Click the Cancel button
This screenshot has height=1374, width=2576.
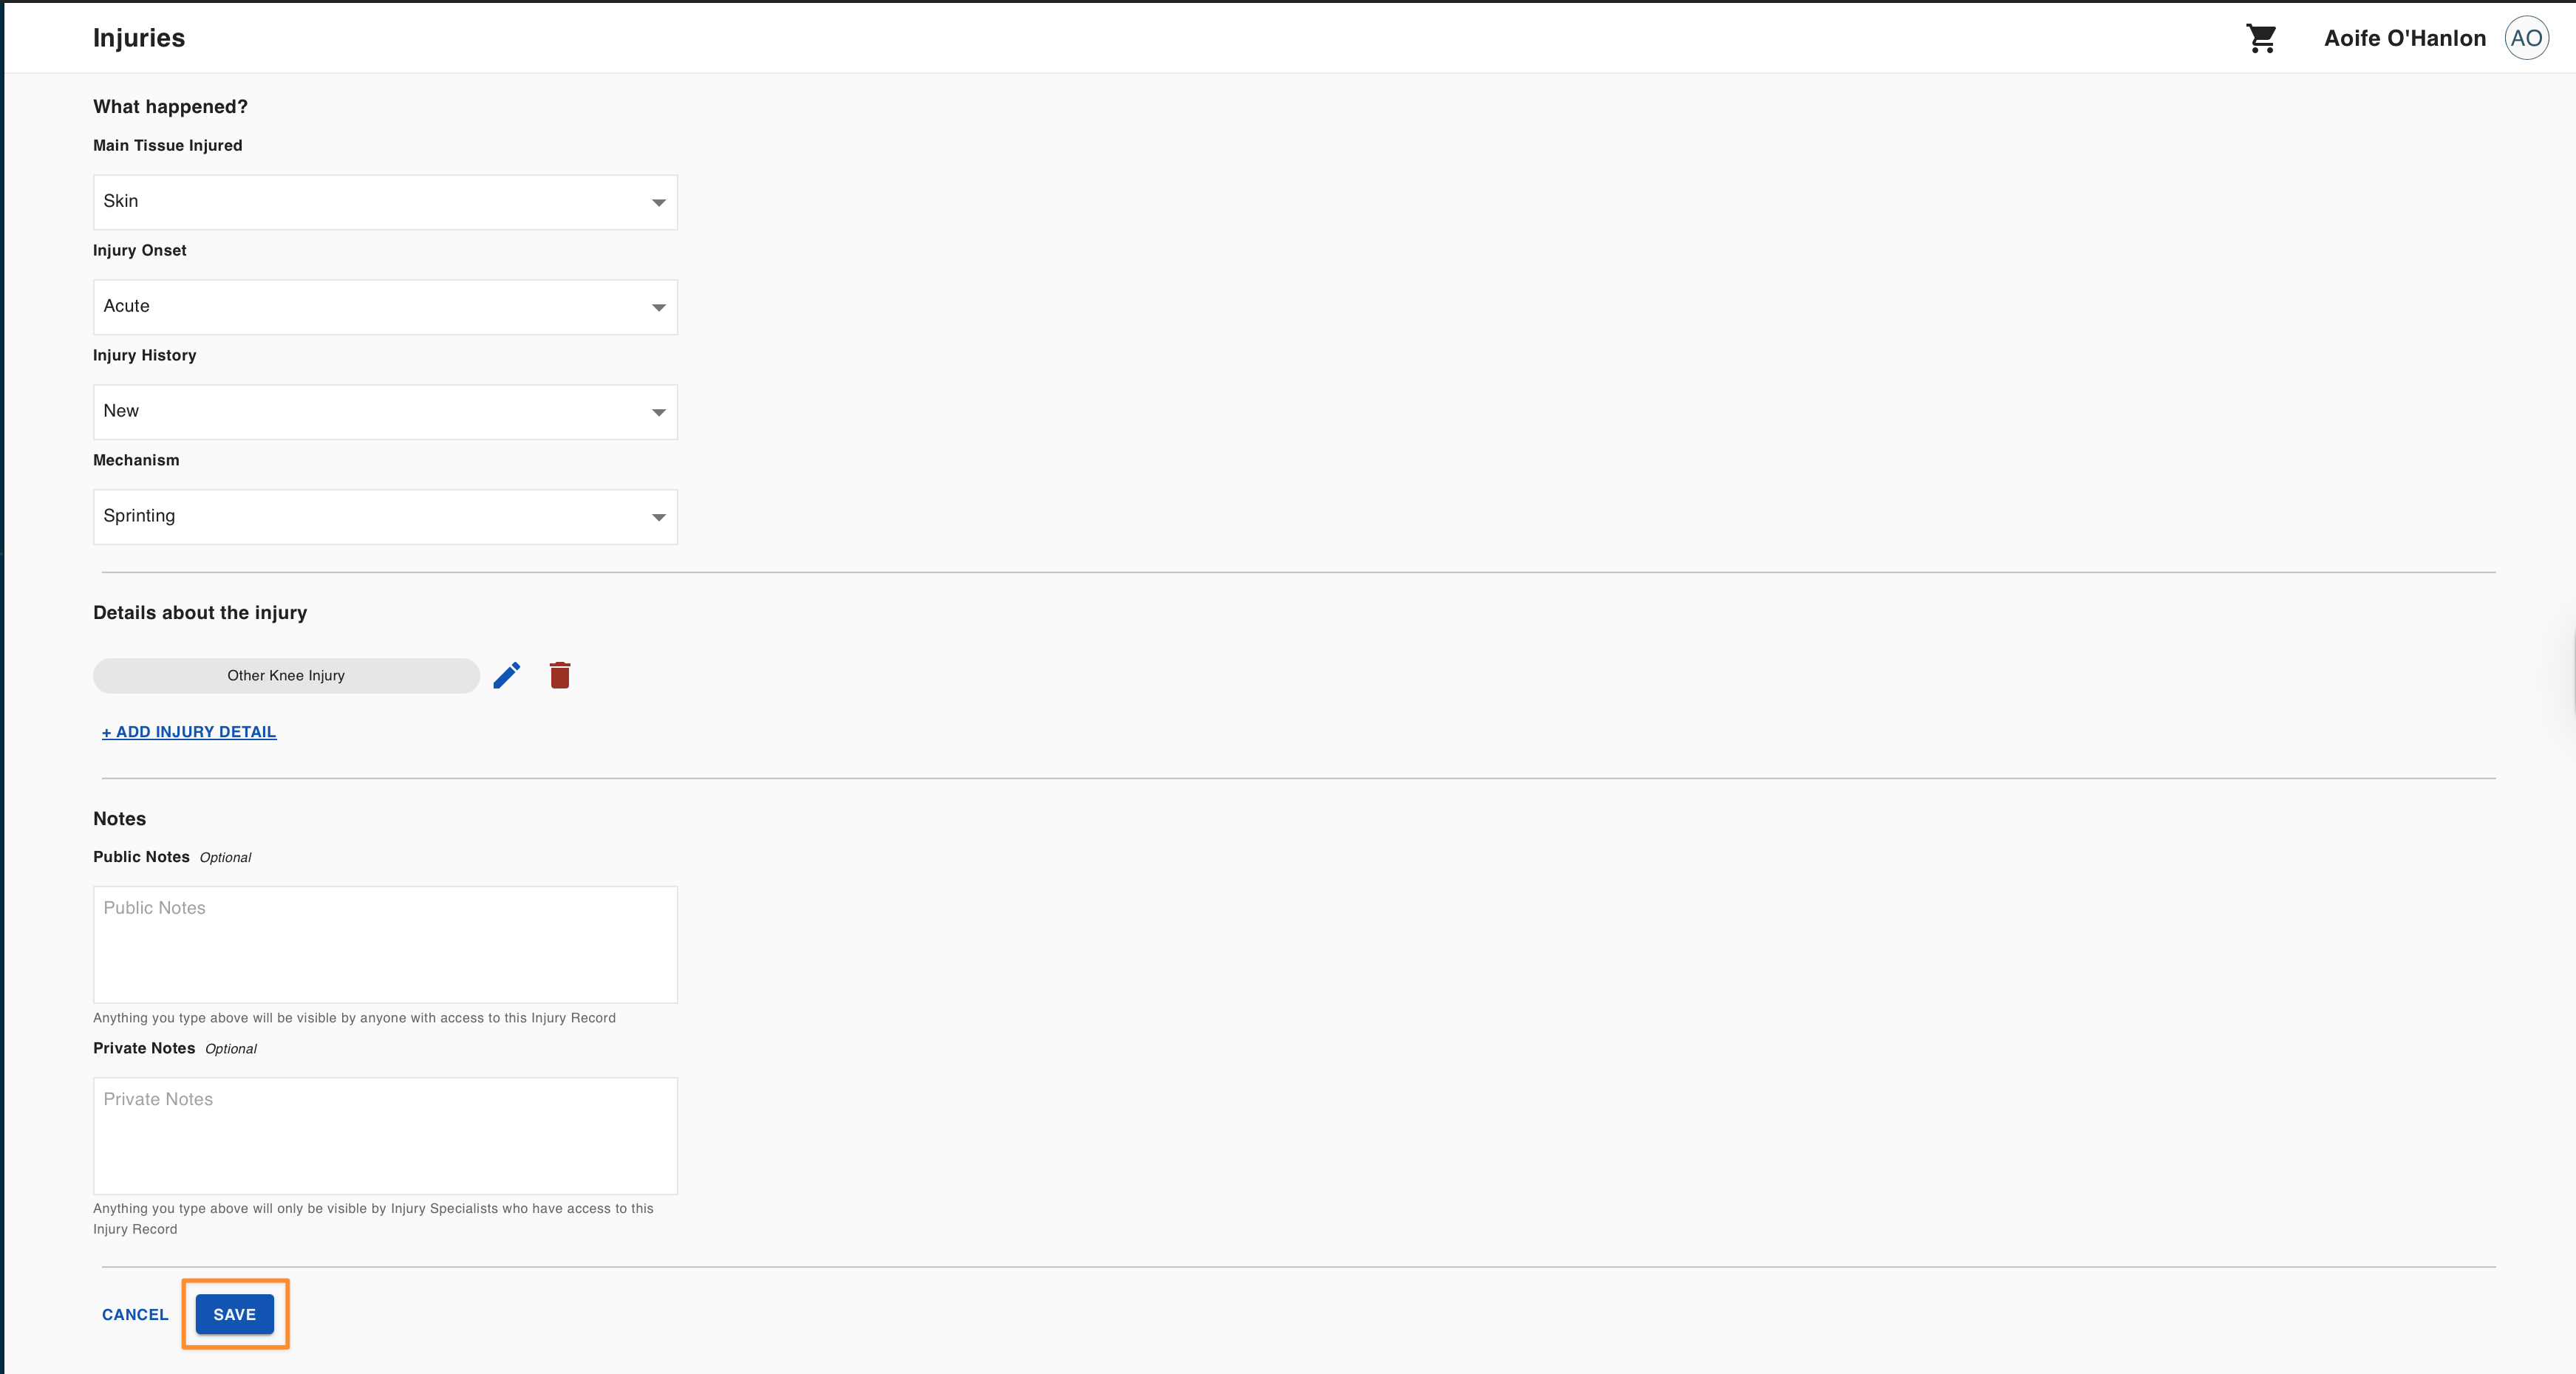point(135,1314)
